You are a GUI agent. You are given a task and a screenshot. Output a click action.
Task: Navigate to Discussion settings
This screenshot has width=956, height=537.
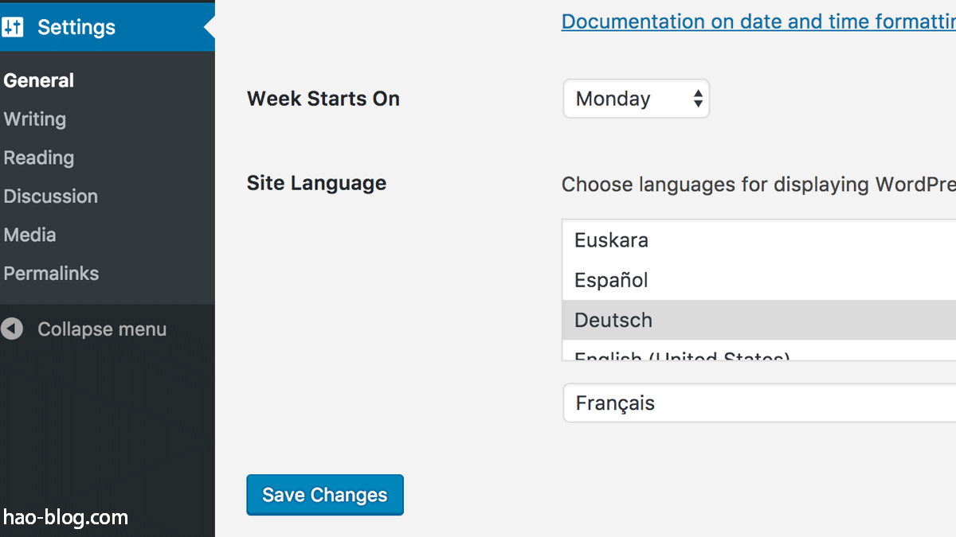51,196
